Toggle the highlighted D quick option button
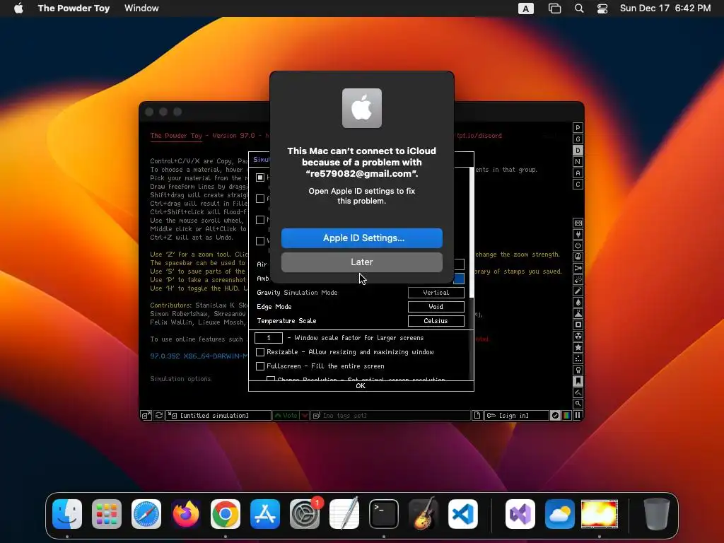The height and width of the screenshot is (543, 724). (x=578, y=151)
